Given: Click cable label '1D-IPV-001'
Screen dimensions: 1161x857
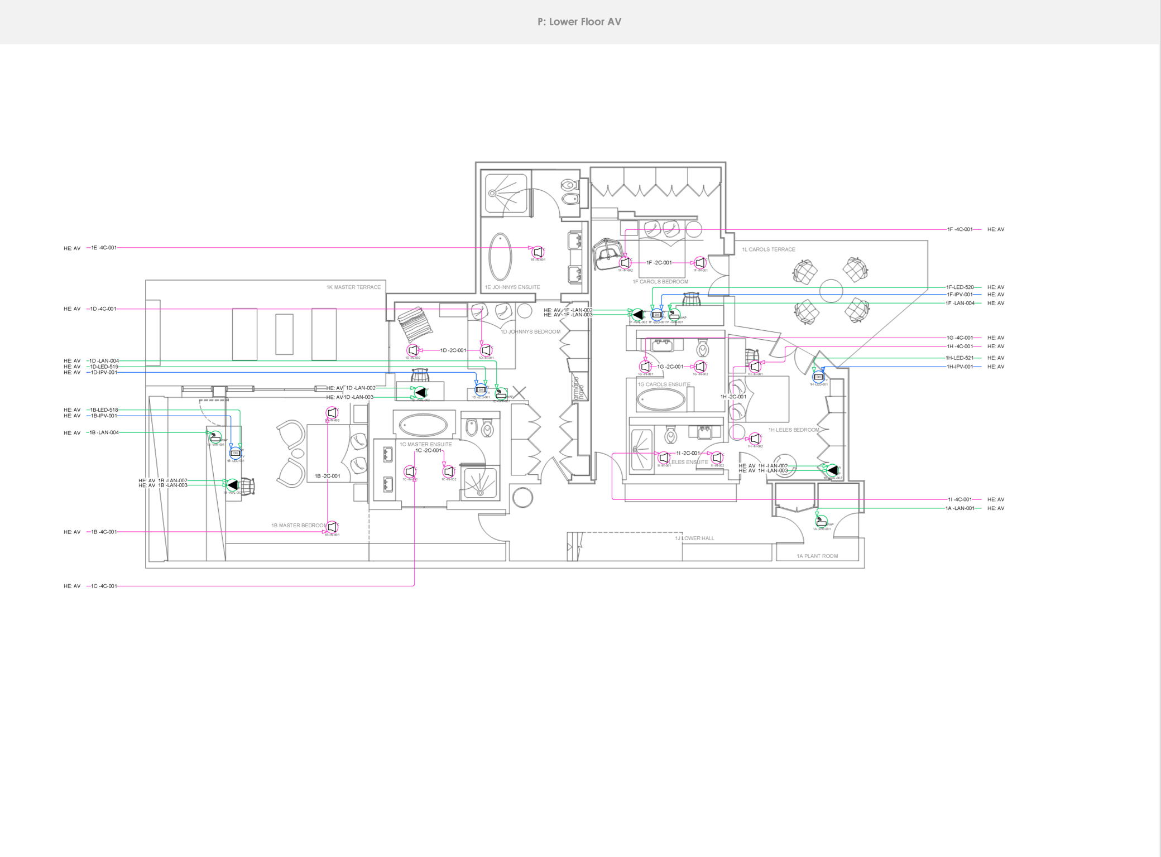Looking at the screenshot, I should coord(104,372).
